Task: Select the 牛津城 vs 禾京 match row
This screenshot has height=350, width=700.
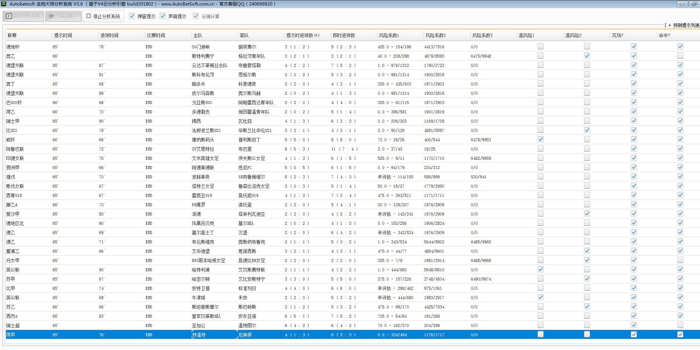Action: [199, 298]
